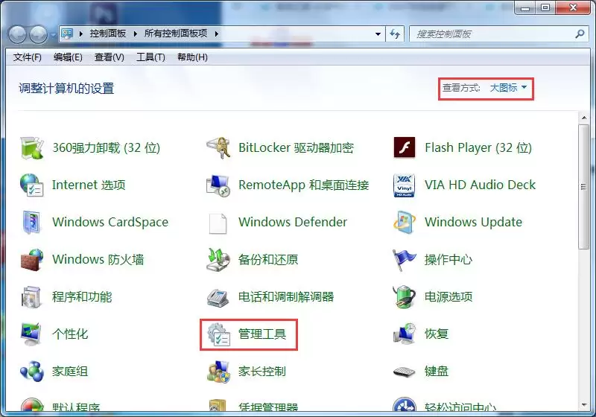This screenshot has width=596, height=417.
Task: Open the 帮助(H) menu
Action: [x=192, y=57]
